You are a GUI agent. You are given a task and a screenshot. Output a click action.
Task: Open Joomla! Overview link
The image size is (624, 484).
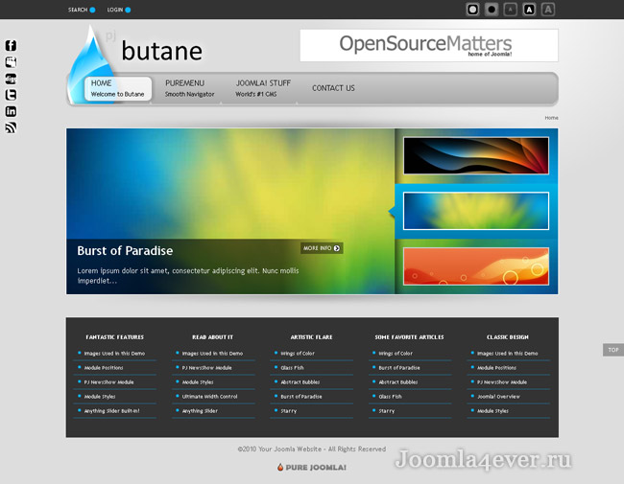(498, 396)
